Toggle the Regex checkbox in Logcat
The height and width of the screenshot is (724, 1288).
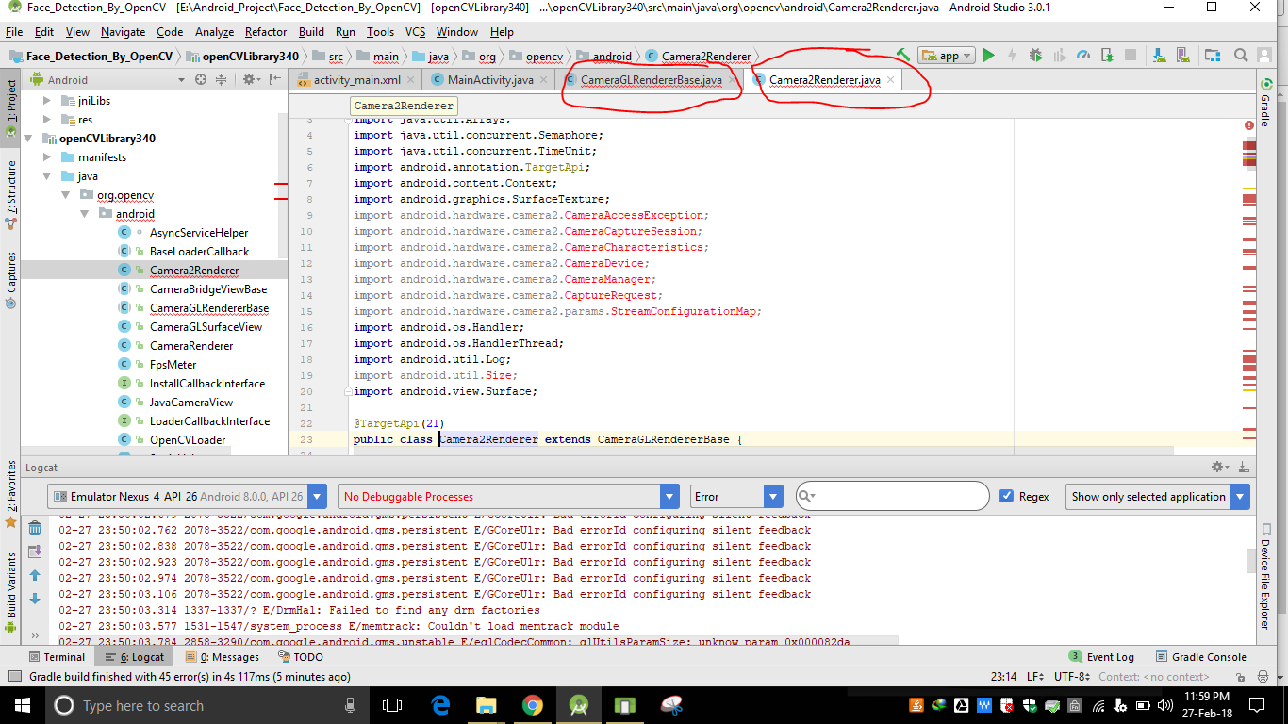click(1006, 496)
